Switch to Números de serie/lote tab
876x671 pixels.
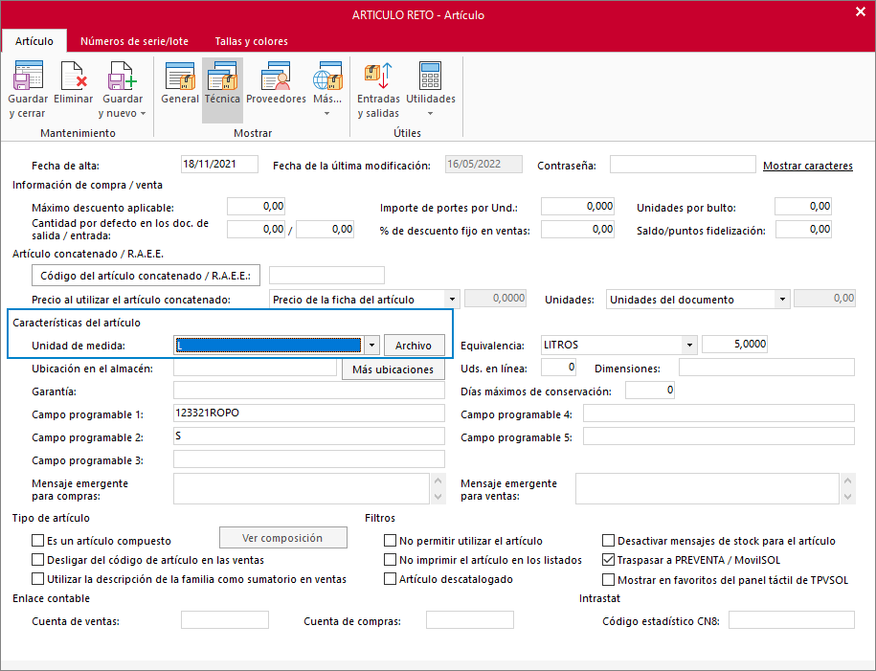134,41
